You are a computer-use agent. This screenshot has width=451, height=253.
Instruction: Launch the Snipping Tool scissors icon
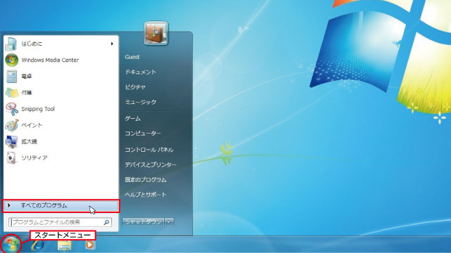pyautogui.click(x=11, y=109)
